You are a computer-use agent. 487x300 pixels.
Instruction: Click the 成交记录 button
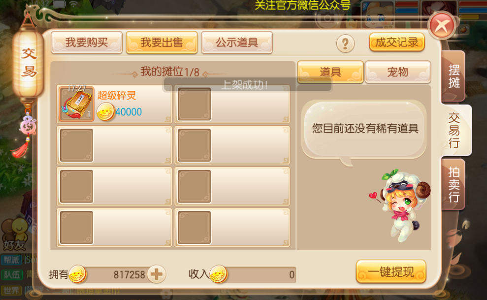pos(397,42)
